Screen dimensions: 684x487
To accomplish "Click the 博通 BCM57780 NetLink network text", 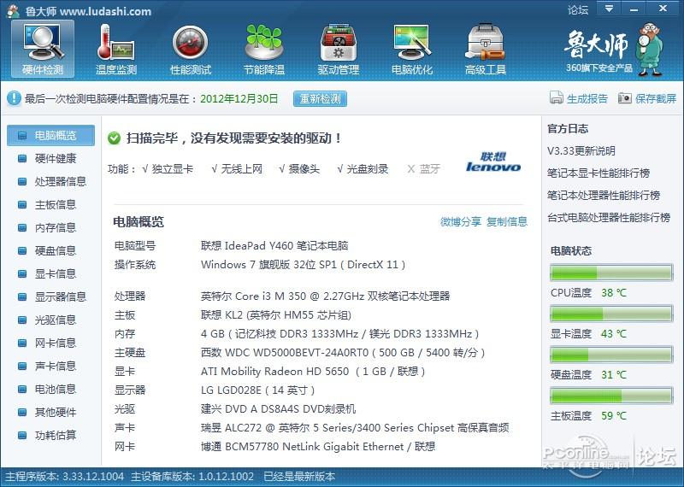I will [318, 447].
